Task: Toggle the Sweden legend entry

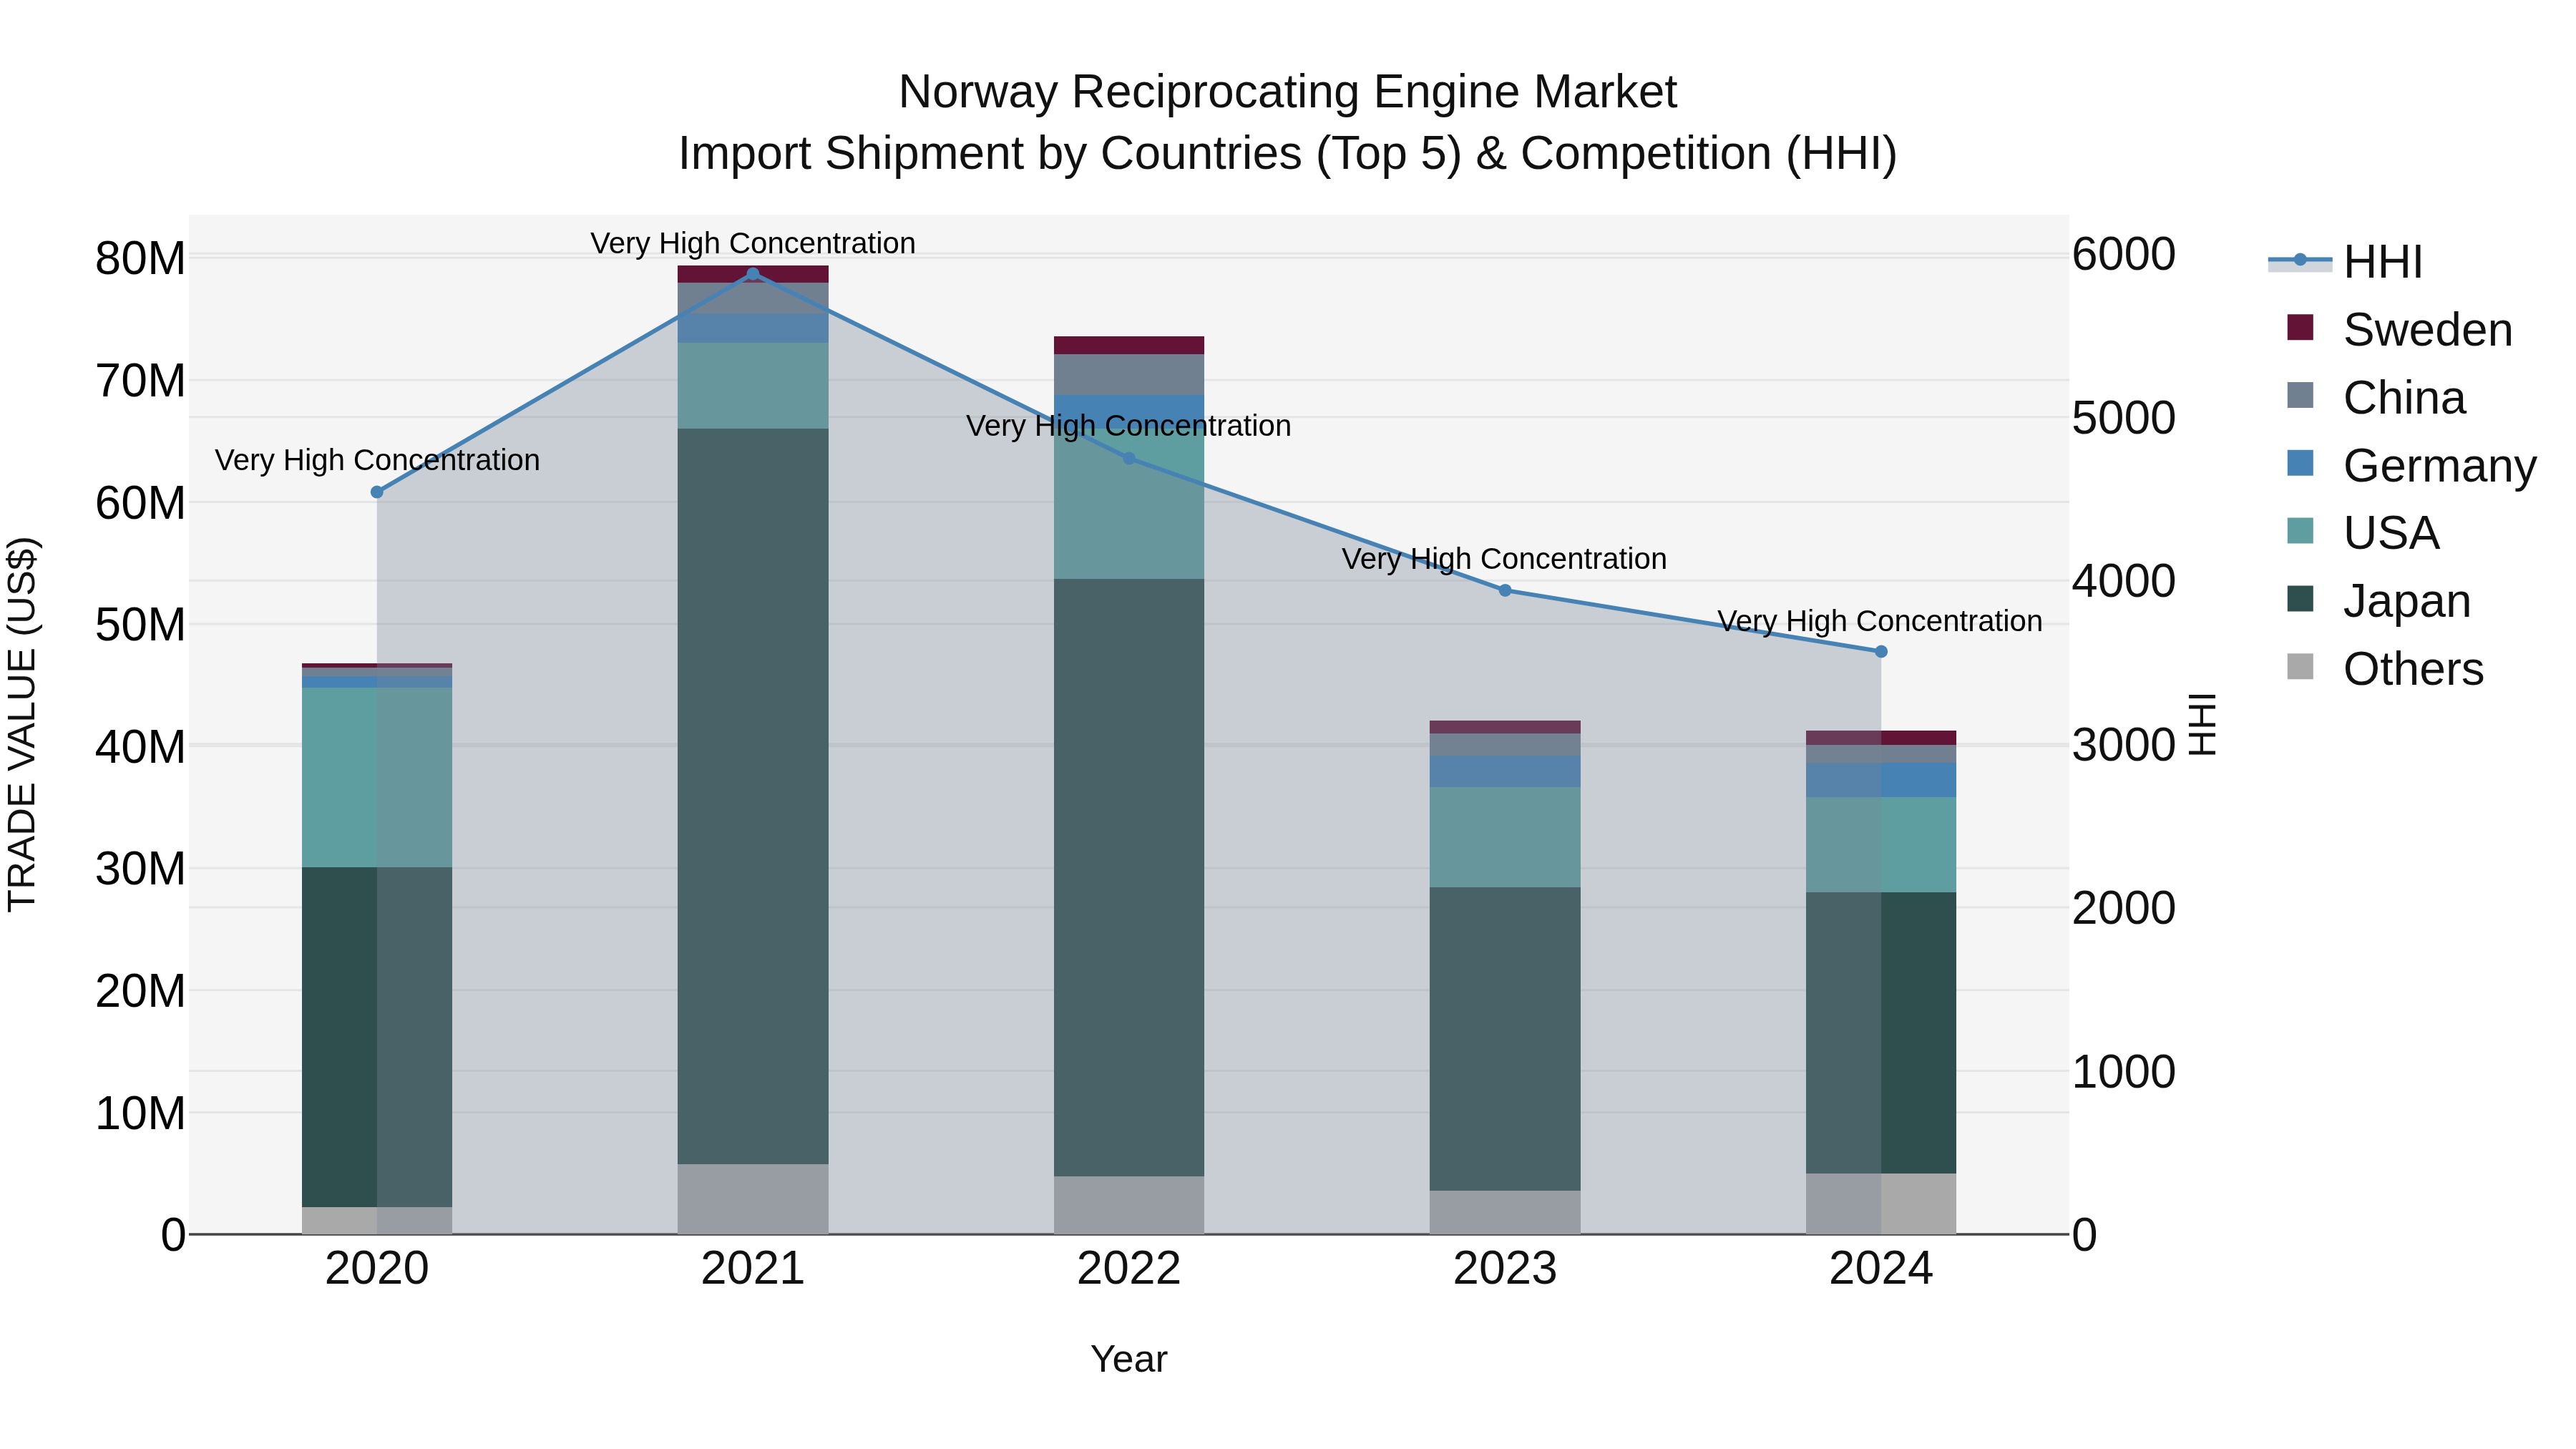Action: click(x=2399, y=329)
